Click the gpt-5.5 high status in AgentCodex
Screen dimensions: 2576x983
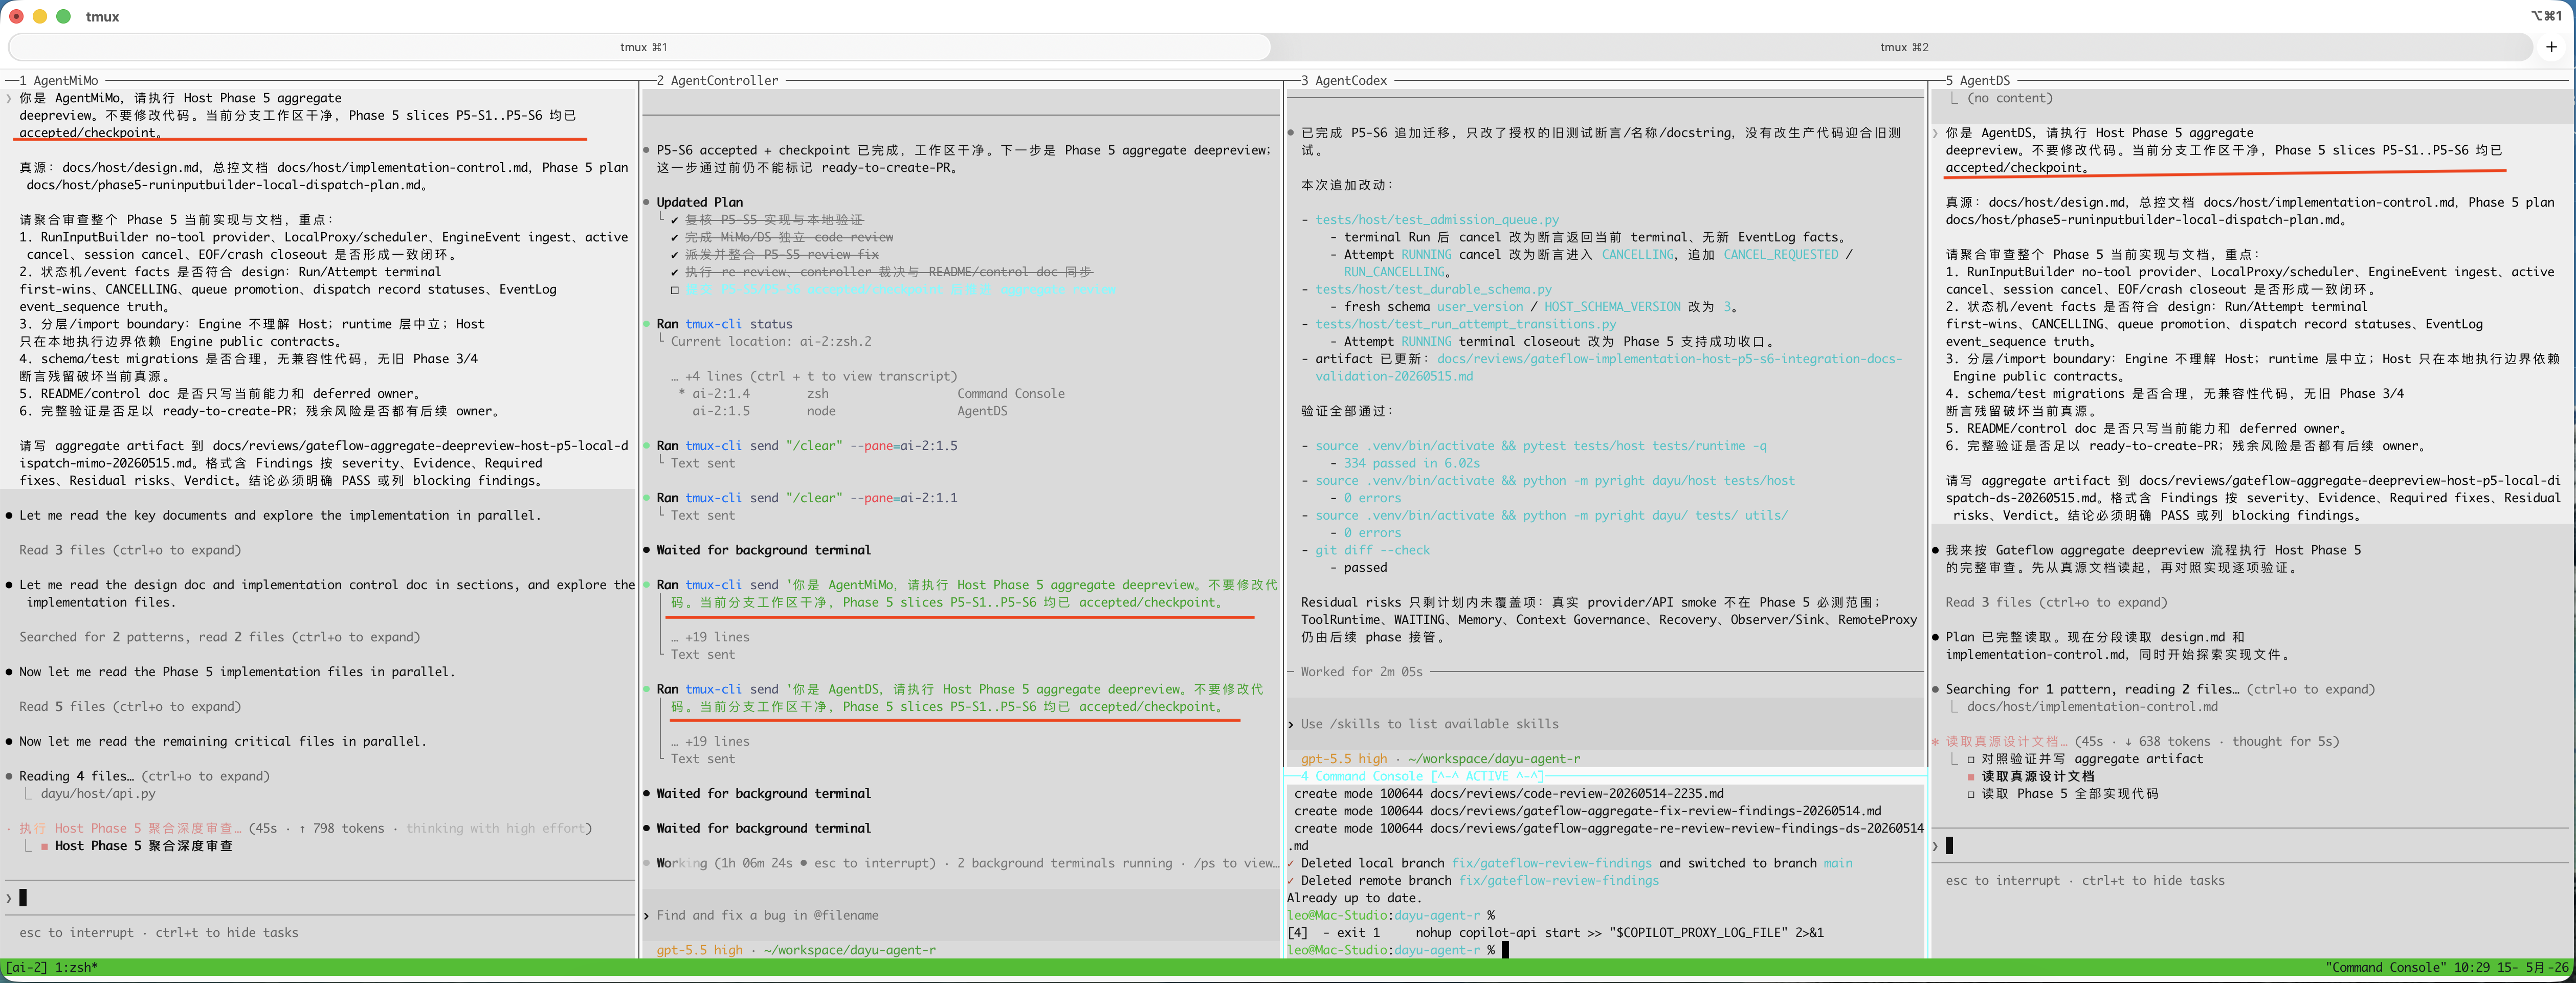[1343, 759]
